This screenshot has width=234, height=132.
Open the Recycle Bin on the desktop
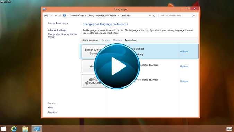pyautogui.click(x=6, y=1)
